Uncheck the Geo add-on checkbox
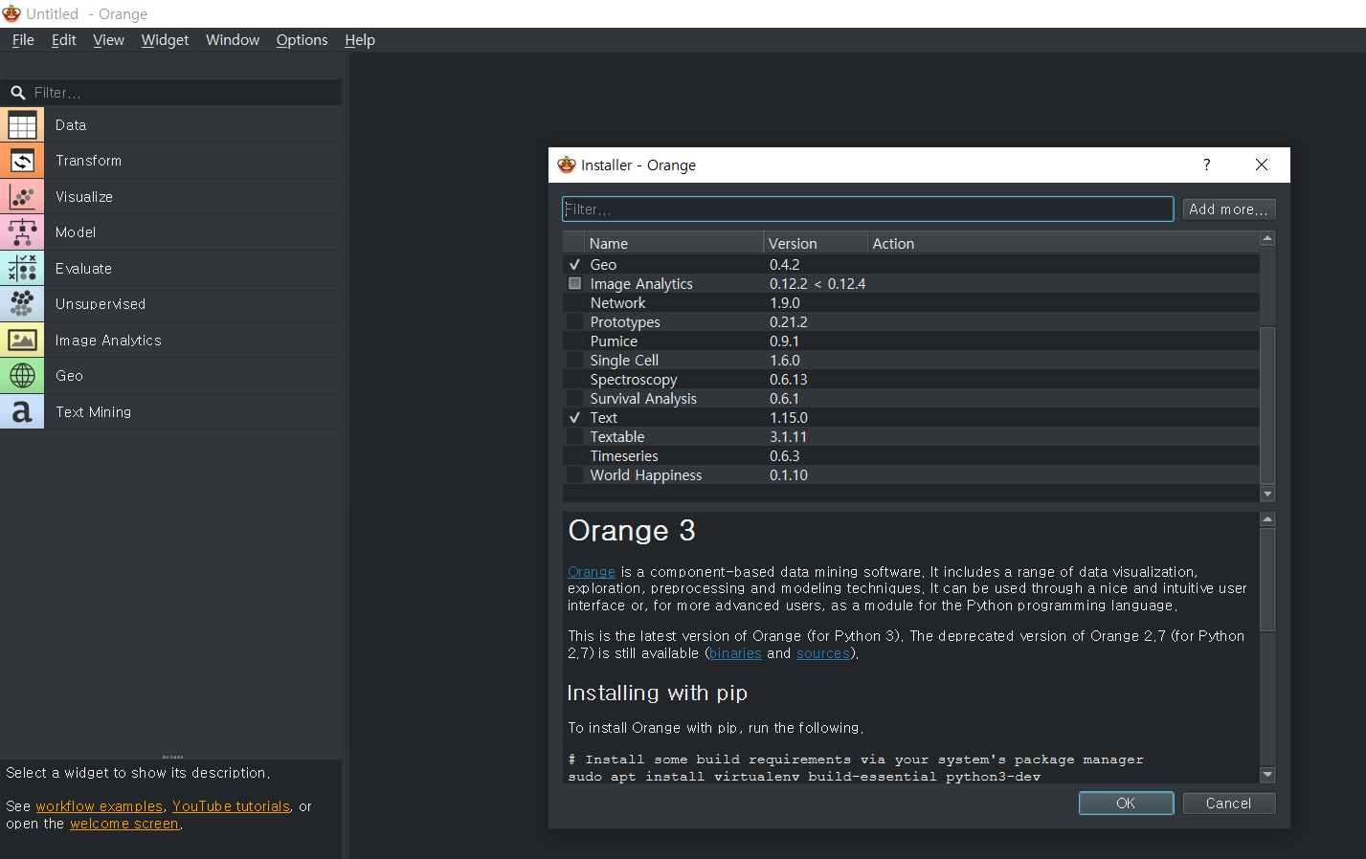This screenshot has width=1366, height=859. click(574, 265)
